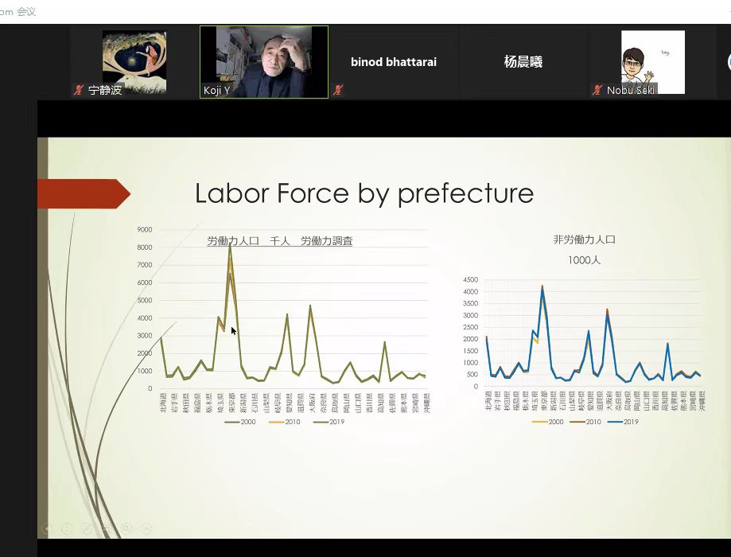Screen dimensions: 731x557
Task: Click the muted microphone icon on Nobu Seki
Action: pos(597,91)
